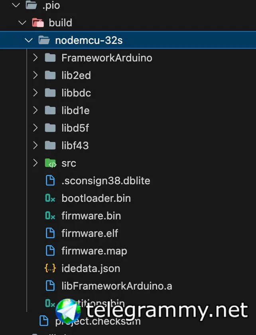
Task: Collapse the build folder chevron
Action: (x=22, y=23)
